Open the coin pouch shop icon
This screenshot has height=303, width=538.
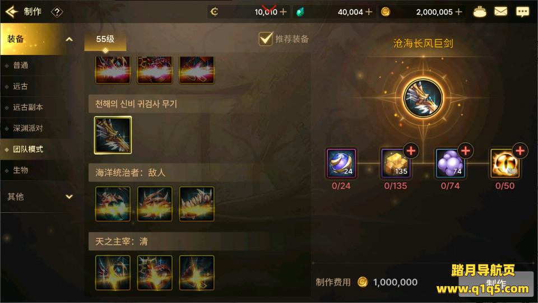coord(479,12)
